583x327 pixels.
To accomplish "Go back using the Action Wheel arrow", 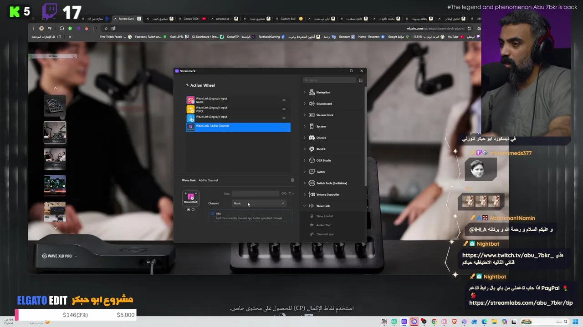I will (x=187, y=85).
